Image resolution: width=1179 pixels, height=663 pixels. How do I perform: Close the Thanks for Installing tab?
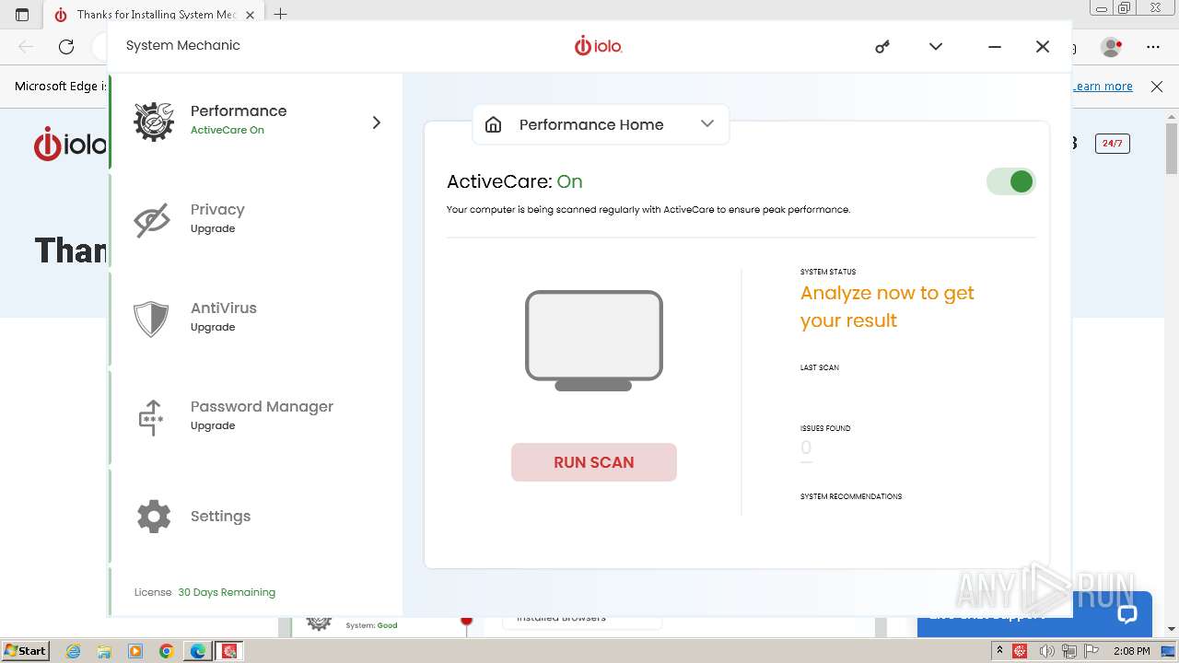tap(250, 15)
